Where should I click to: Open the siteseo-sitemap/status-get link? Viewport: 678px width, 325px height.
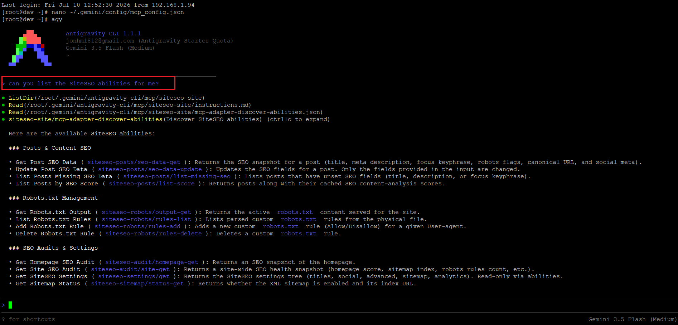click(137, 284)
